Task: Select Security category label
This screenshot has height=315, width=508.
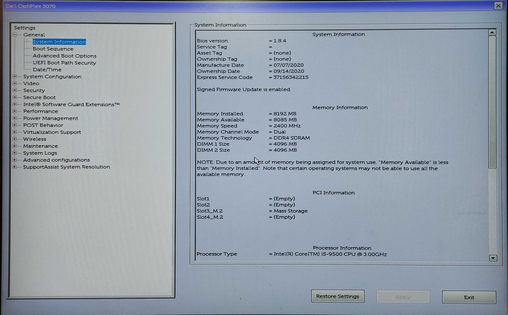Action: click(34, 90)
